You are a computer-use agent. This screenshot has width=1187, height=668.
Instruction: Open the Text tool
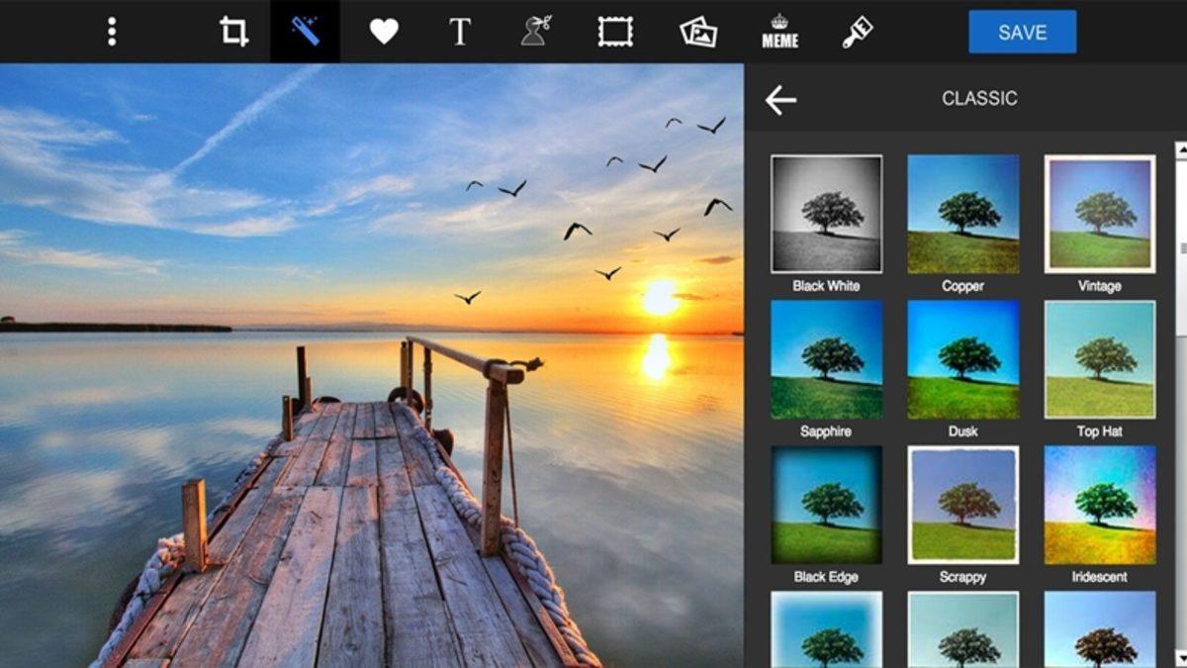[x=459, y=31]
